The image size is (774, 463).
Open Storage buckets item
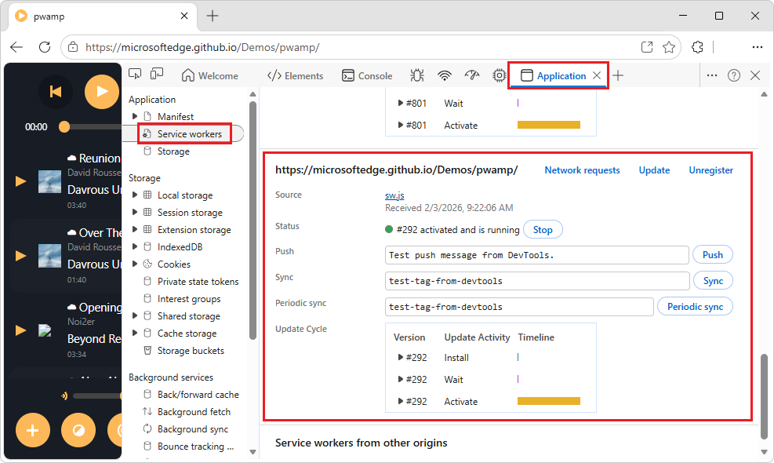click(191, 351)
